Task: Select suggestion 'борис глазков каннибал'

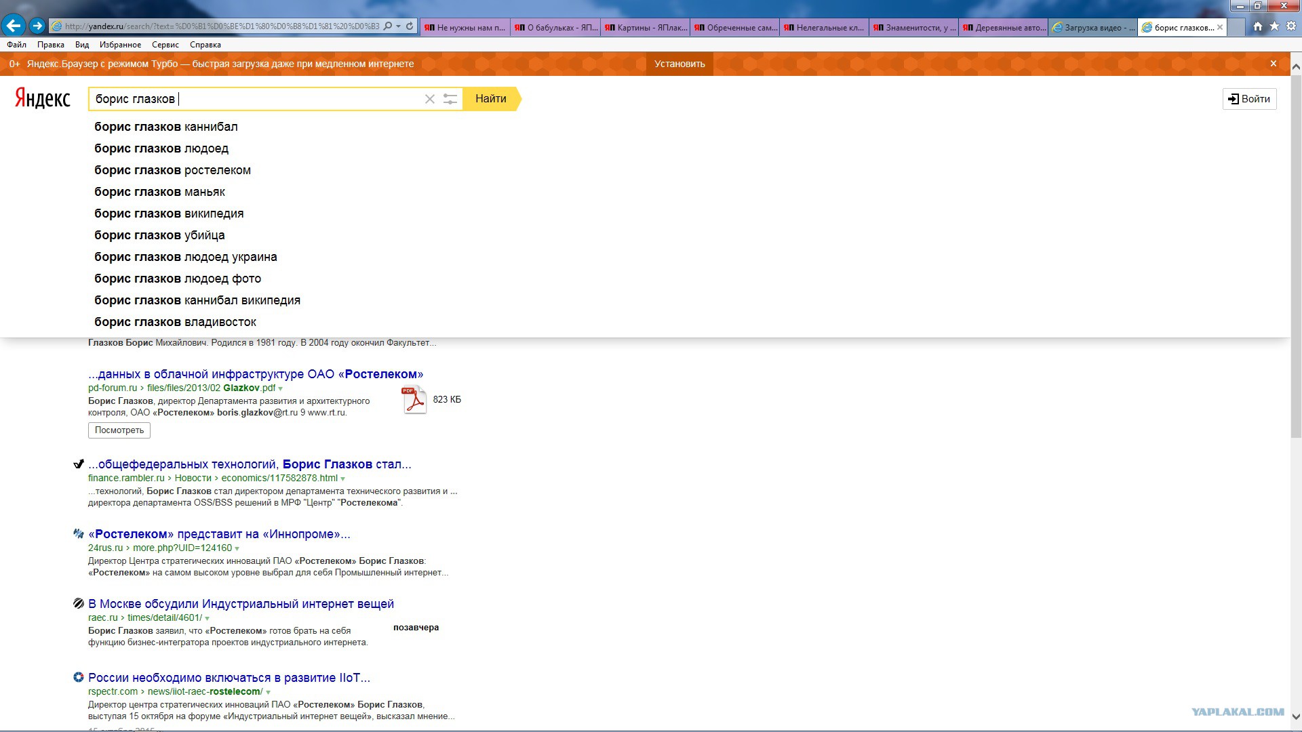Action: click(x=166, y=127)
